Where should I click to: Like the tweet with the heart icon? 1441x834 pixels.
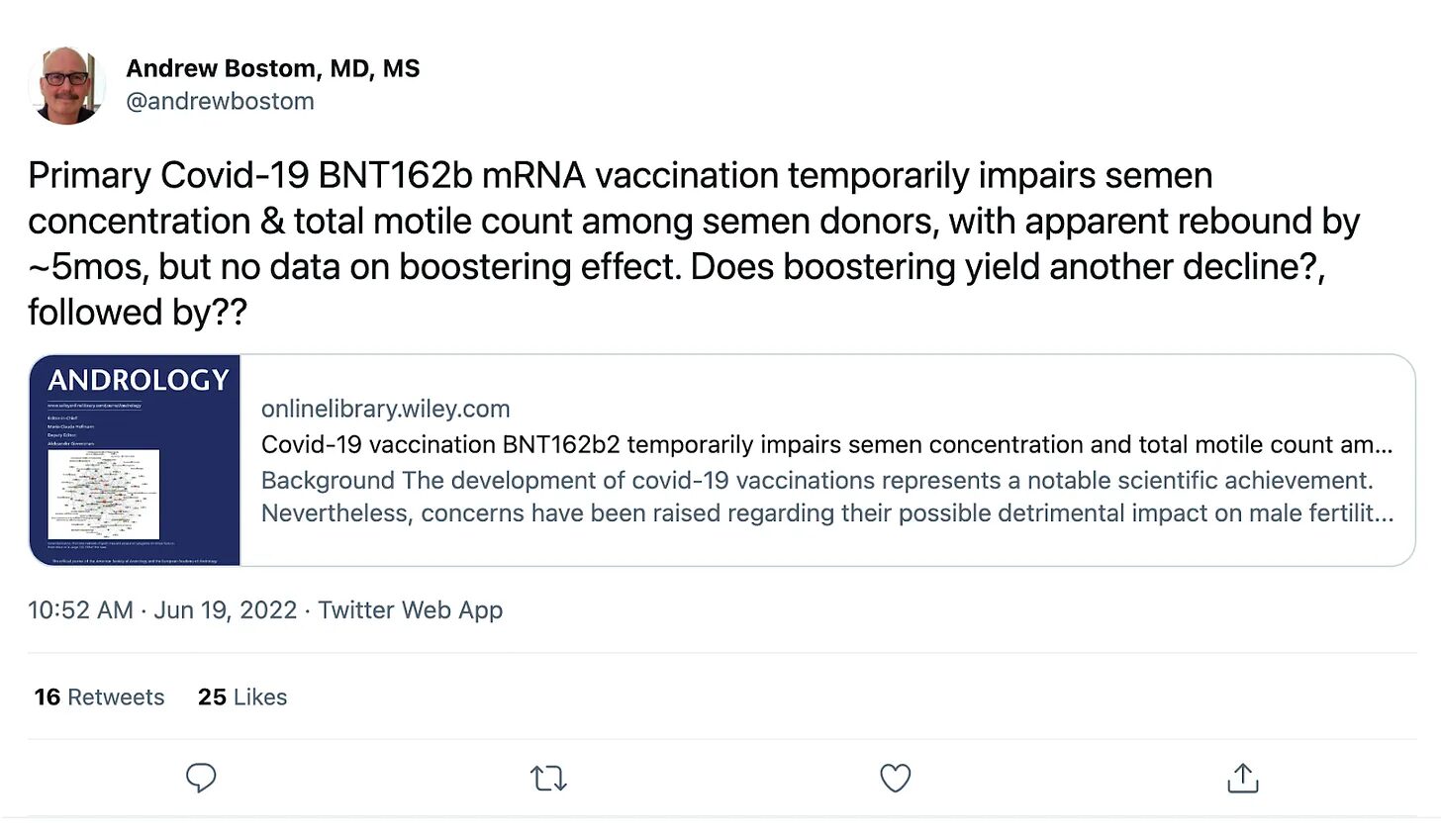[x=896, y=779]
